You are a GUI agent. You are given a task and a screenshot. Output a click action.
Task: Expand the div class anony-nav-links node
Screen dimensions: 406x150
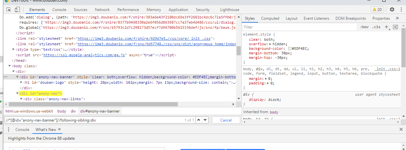click(x=21, y=99)
